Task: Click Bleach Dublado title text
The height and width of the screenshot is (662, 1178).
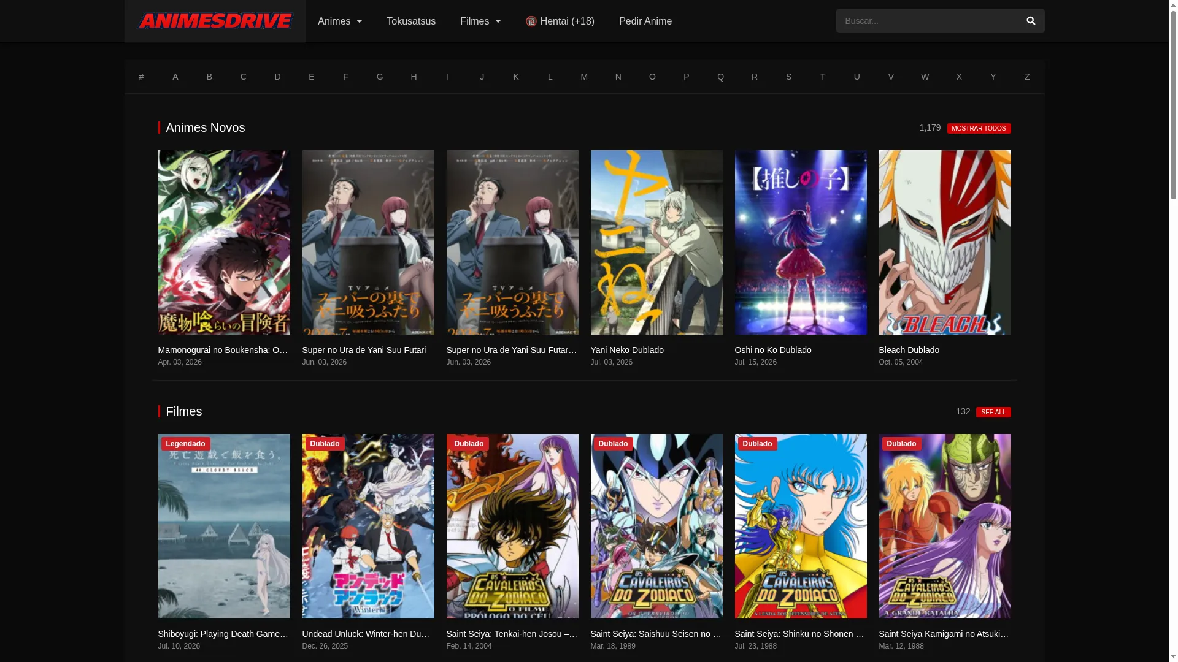Action: coord(909,350)
